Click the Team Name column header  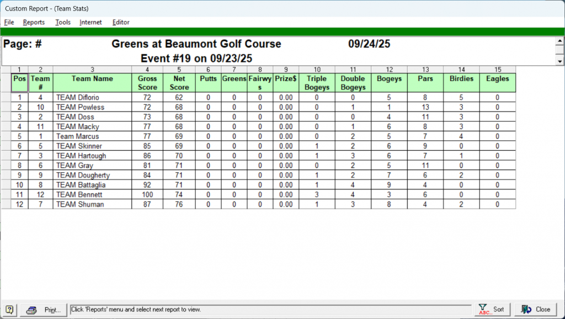(92, 79)
